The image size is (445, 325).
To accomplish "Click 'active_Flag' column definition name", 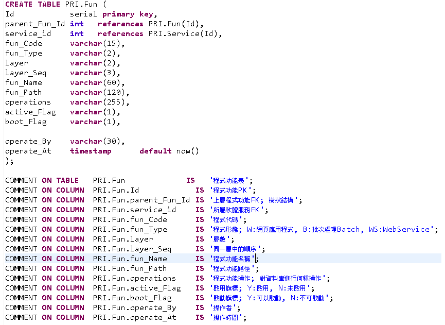I will tap(30, 112).
